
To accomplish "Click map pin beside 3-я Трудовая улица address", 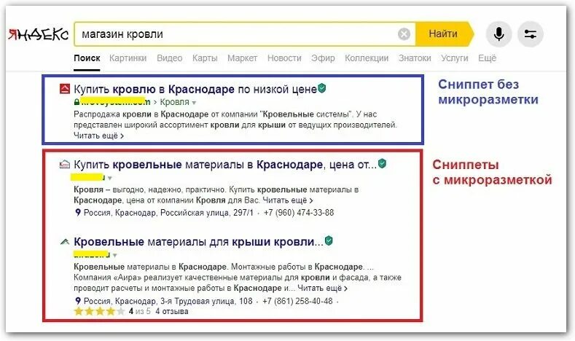I will pos(78,301).
